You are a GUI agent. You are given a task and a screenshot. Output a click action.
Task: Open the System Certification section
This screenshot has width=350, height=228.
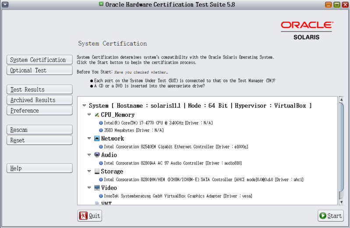pos(39,60)
